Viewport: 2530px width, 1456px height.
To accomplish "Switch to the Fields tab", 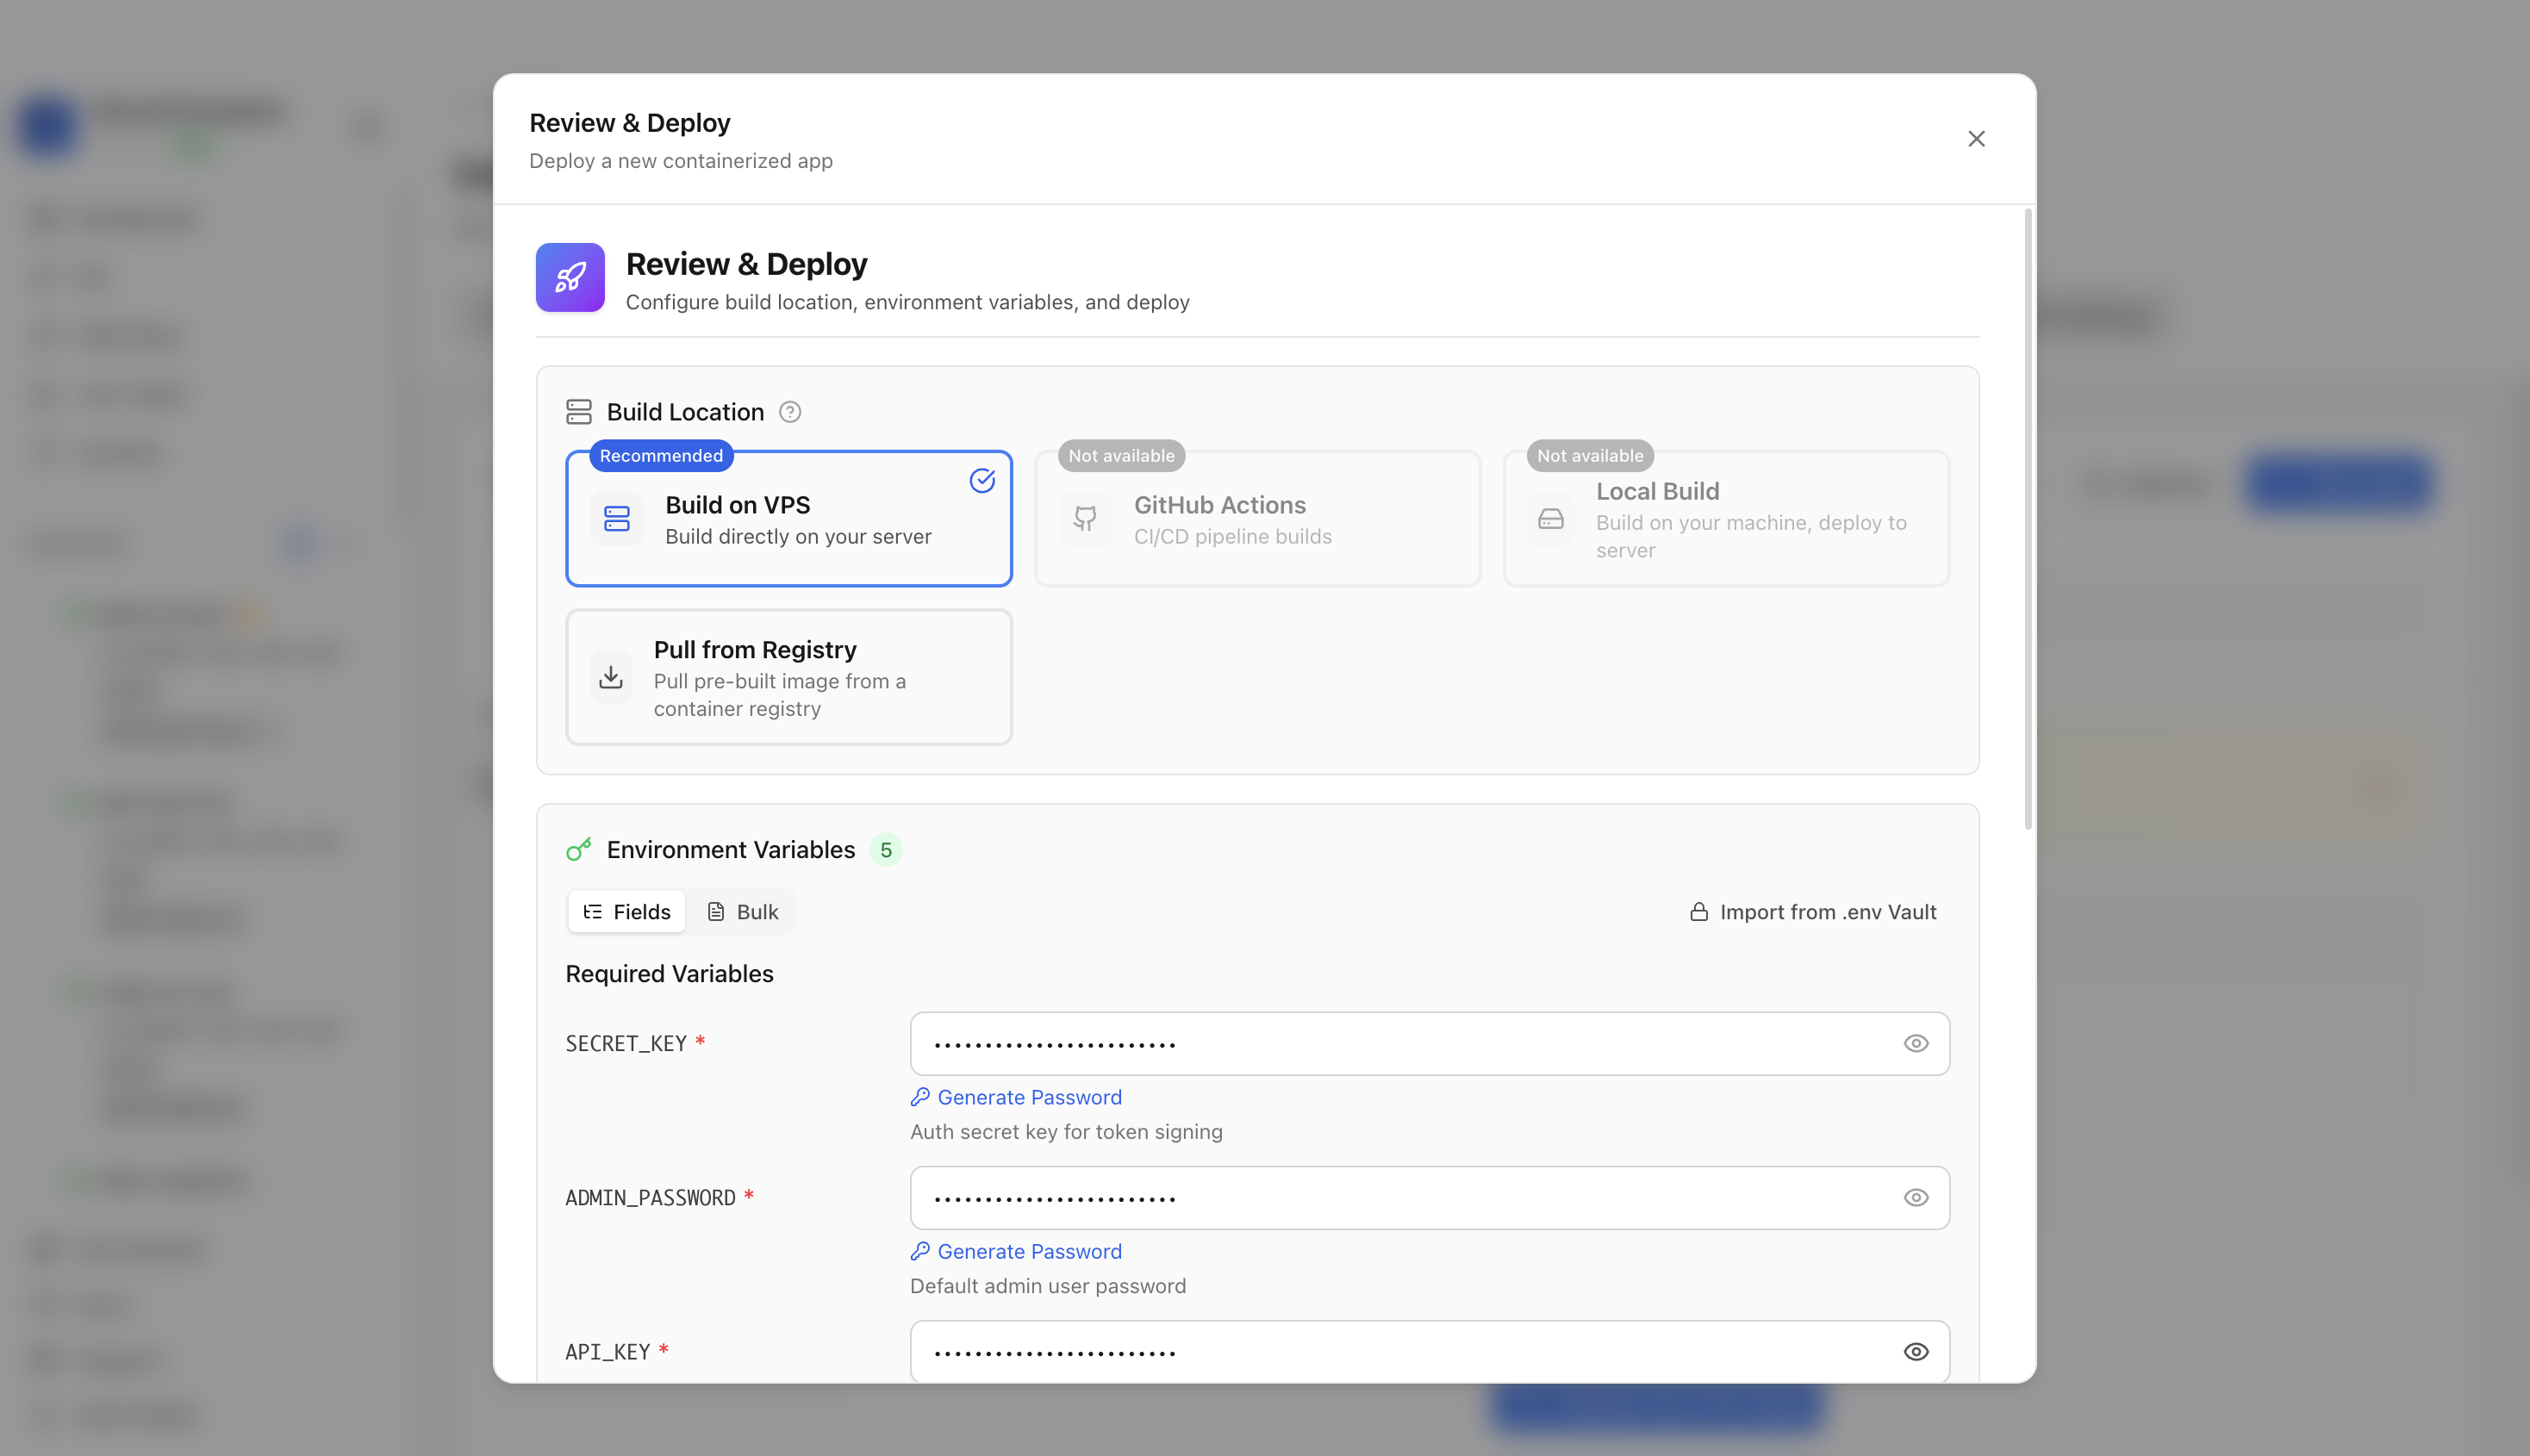I will (627, 912).
